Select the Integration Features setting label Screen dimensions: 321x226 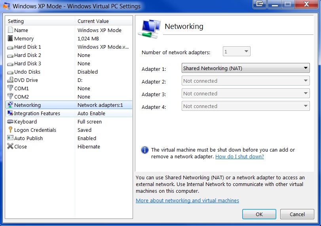[x=37, y=114]
